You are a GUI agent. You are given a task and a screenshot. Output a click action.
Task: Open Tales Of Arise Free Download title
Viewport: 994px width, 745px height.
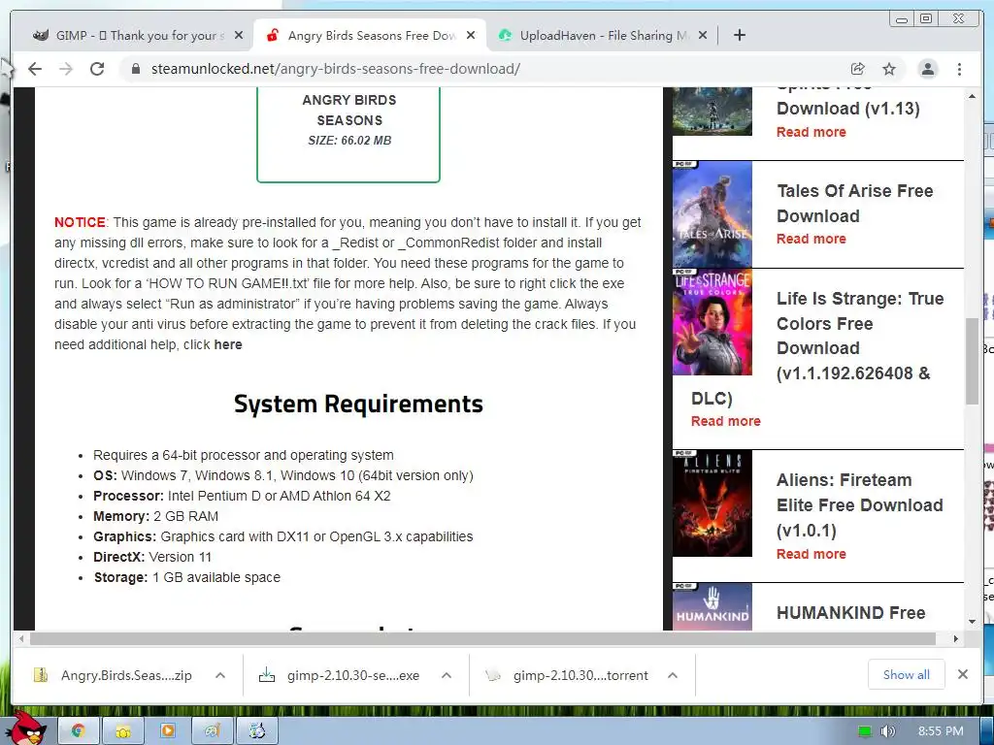854,204
